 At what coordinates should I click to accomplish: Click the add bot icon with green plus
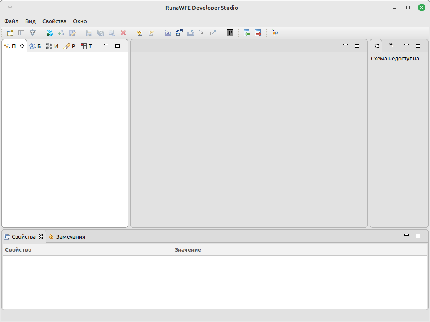coord(61,33)
